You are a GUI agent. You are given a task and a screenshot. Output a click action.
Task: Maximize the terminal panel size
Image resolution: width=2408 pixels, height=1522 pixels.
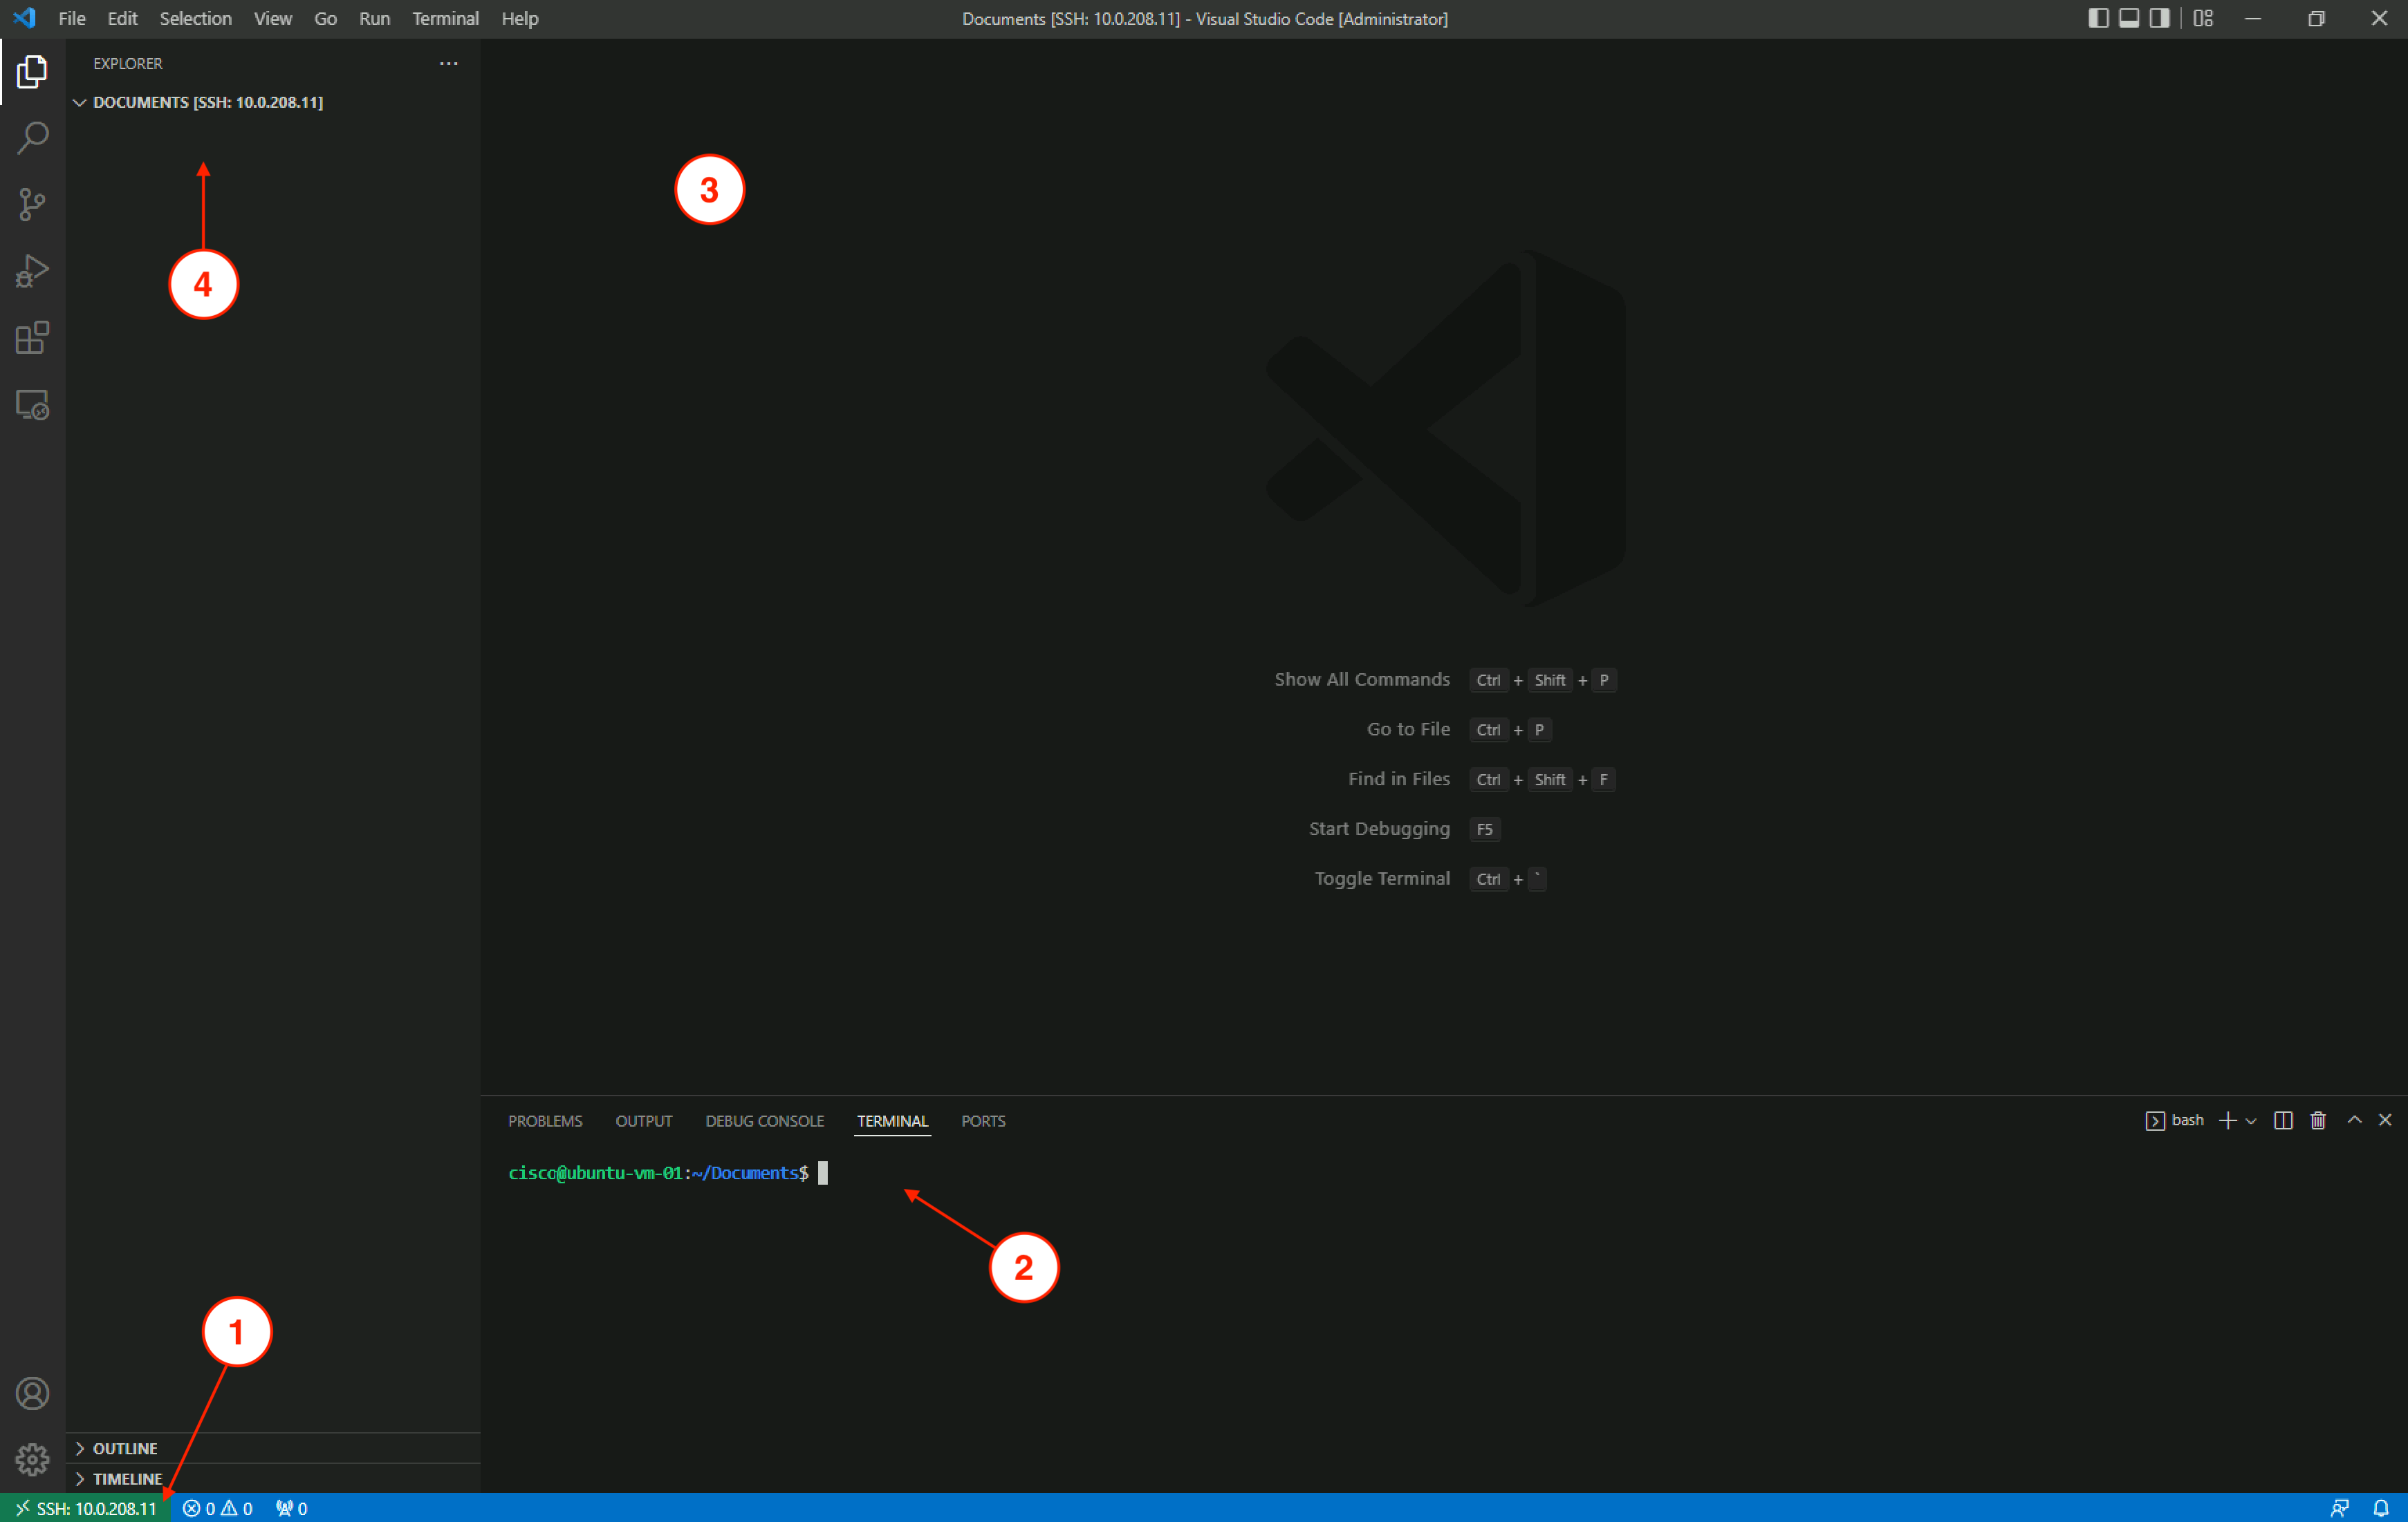pyautogui.click(x=2354, y=1119)
